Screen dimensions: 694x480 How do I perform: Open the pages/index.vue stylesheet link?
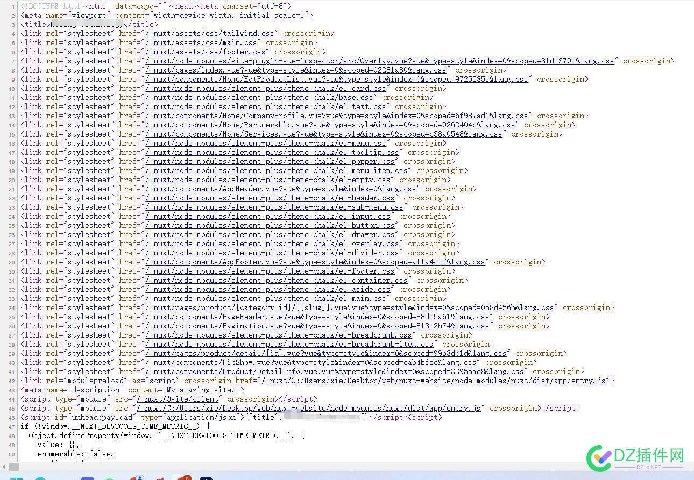(296, 70)
